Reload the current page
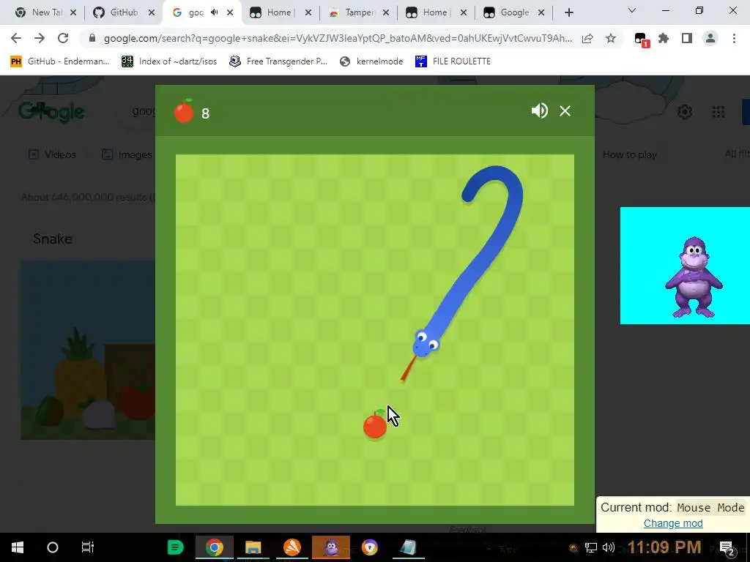Image resolution: width=750 pixels, height=562 pixels. pos(63,38)
